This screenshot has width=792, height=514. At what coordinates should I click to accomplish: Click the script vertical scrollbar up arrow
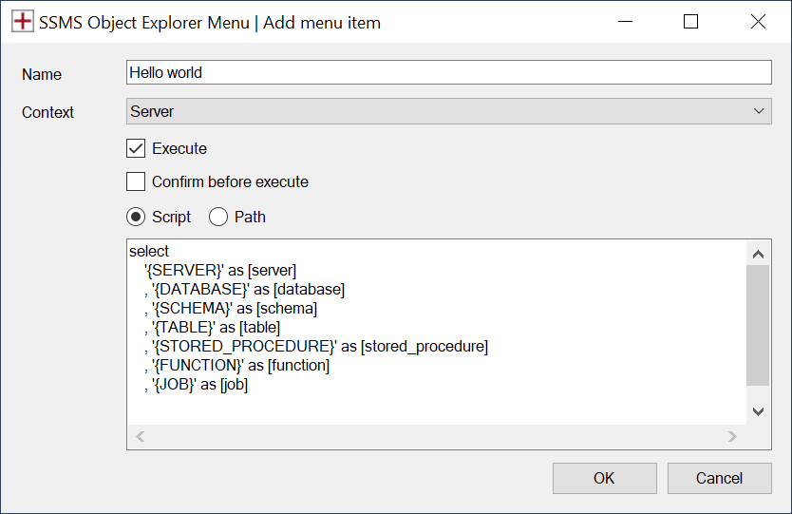point(758,255)
